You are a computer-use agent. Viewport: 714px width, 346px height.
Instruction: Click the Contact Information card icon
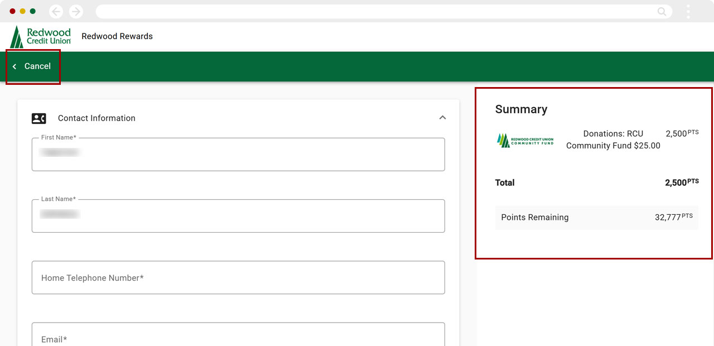pyautogui.click(x=38, y=118)
